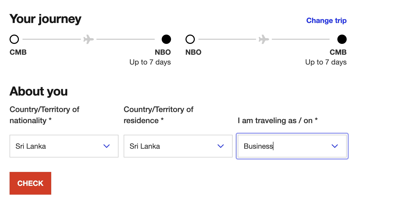Click the airplane icon on CMB to NBO leg
Image resolution: width=401 pixels, height=206 pixels.
(88, 39)
